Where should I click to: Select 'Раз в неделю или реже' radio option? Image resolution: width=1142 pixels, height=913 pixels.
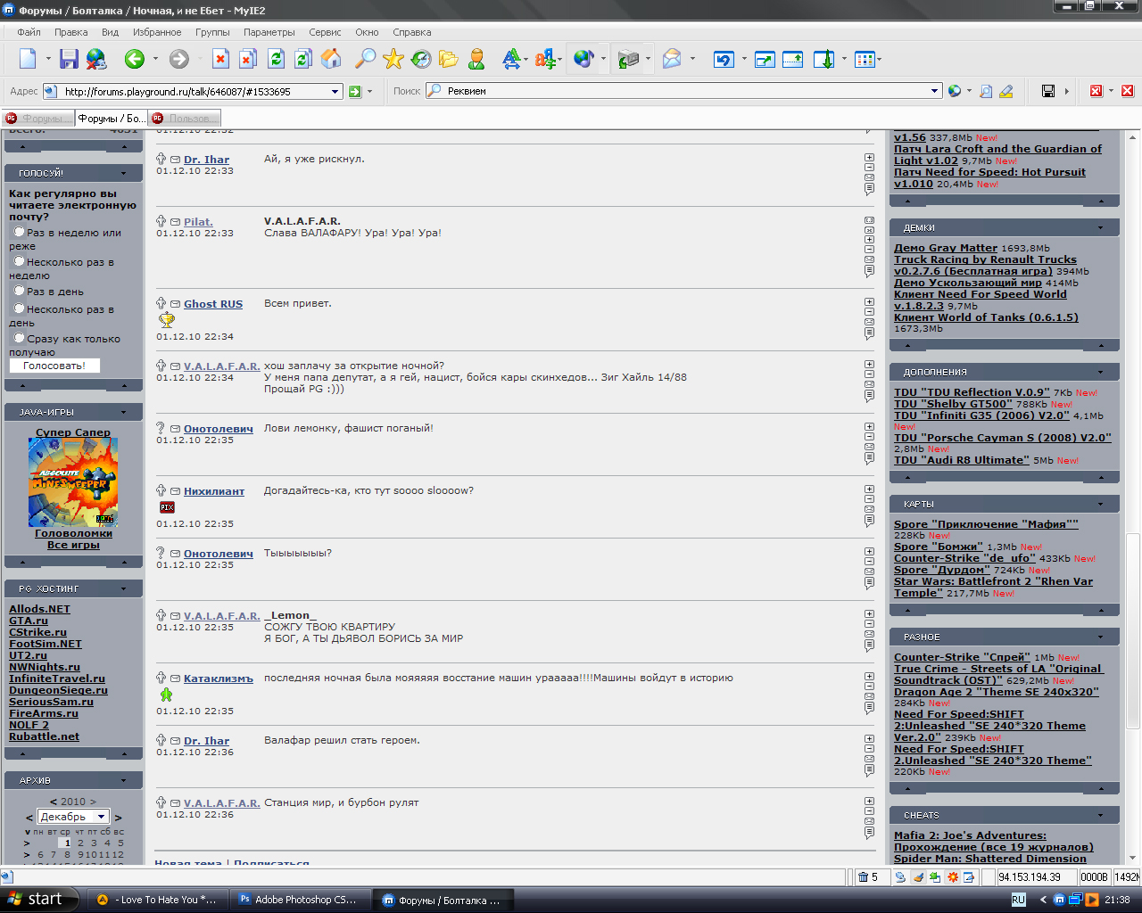click(x=20, y=232)
